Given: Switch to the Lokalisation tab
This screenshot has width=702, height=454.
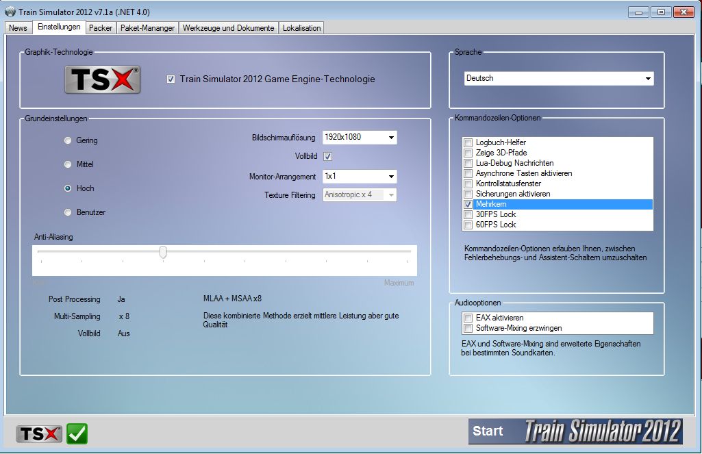Looking at the screenshot, I should pyautogui.click(x=301, y=28).
